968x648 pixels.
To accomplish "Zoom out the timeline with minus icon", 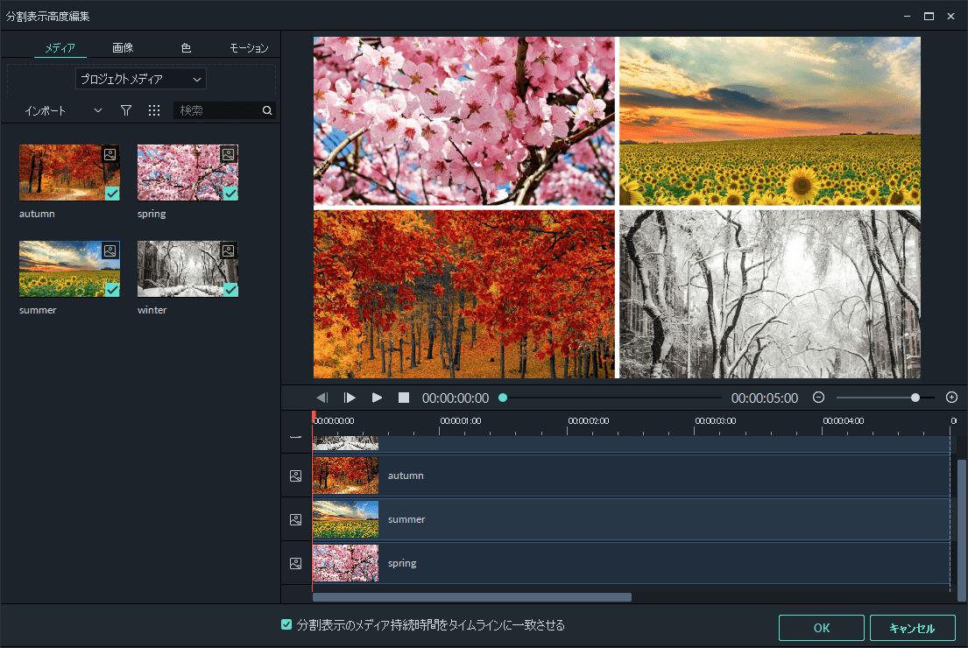I will [818, 398].
